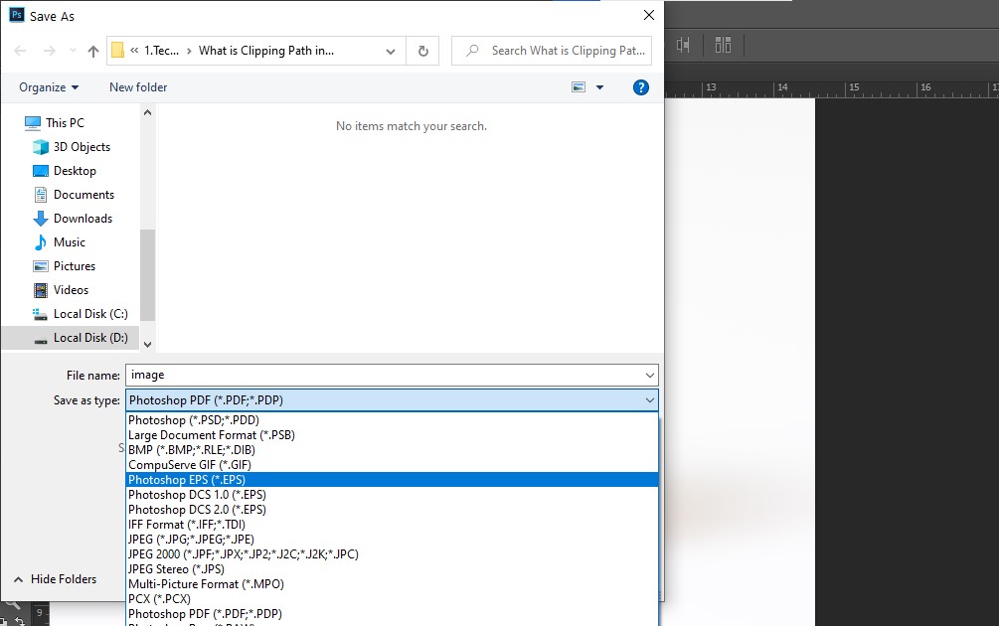Viewport: 999px width, 626px height.
Task: Open the Help question mark icon
Action: pyautogui.click(x=641, y=87)
